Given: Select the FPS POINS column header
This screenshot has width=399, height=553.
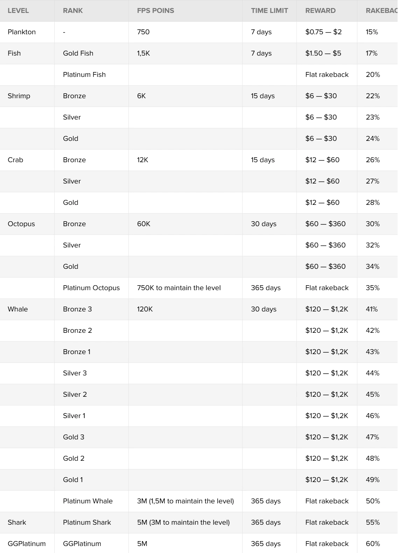Looking at the screenshot, I should point(155,10).
